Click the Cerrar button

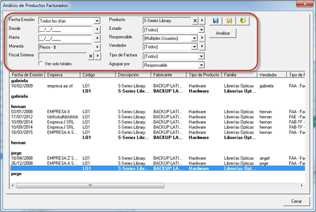296,201
